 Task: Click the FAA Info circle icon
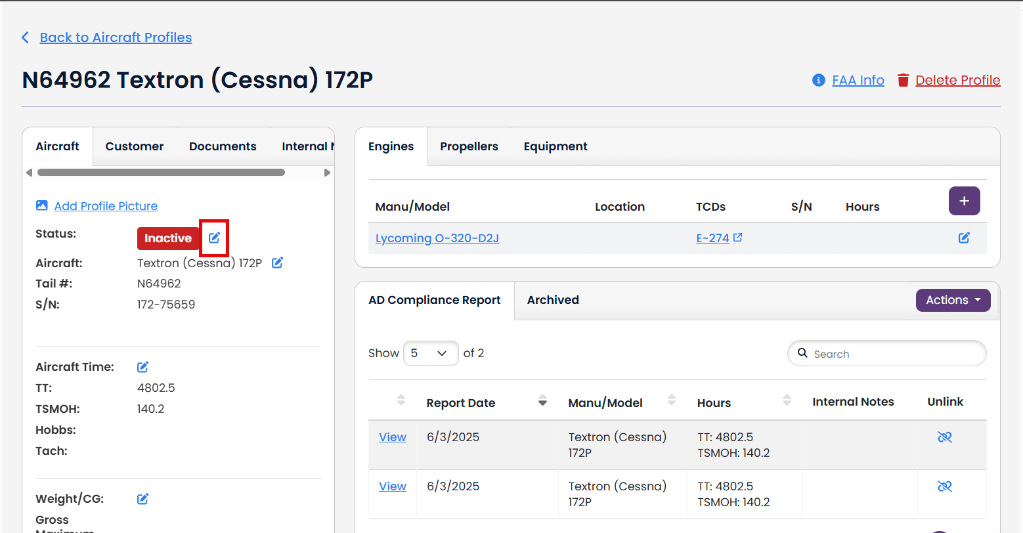coord(818,80)
